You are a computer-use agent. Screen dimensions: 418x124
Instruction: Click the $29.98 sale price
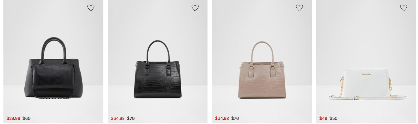pos(13,118)
